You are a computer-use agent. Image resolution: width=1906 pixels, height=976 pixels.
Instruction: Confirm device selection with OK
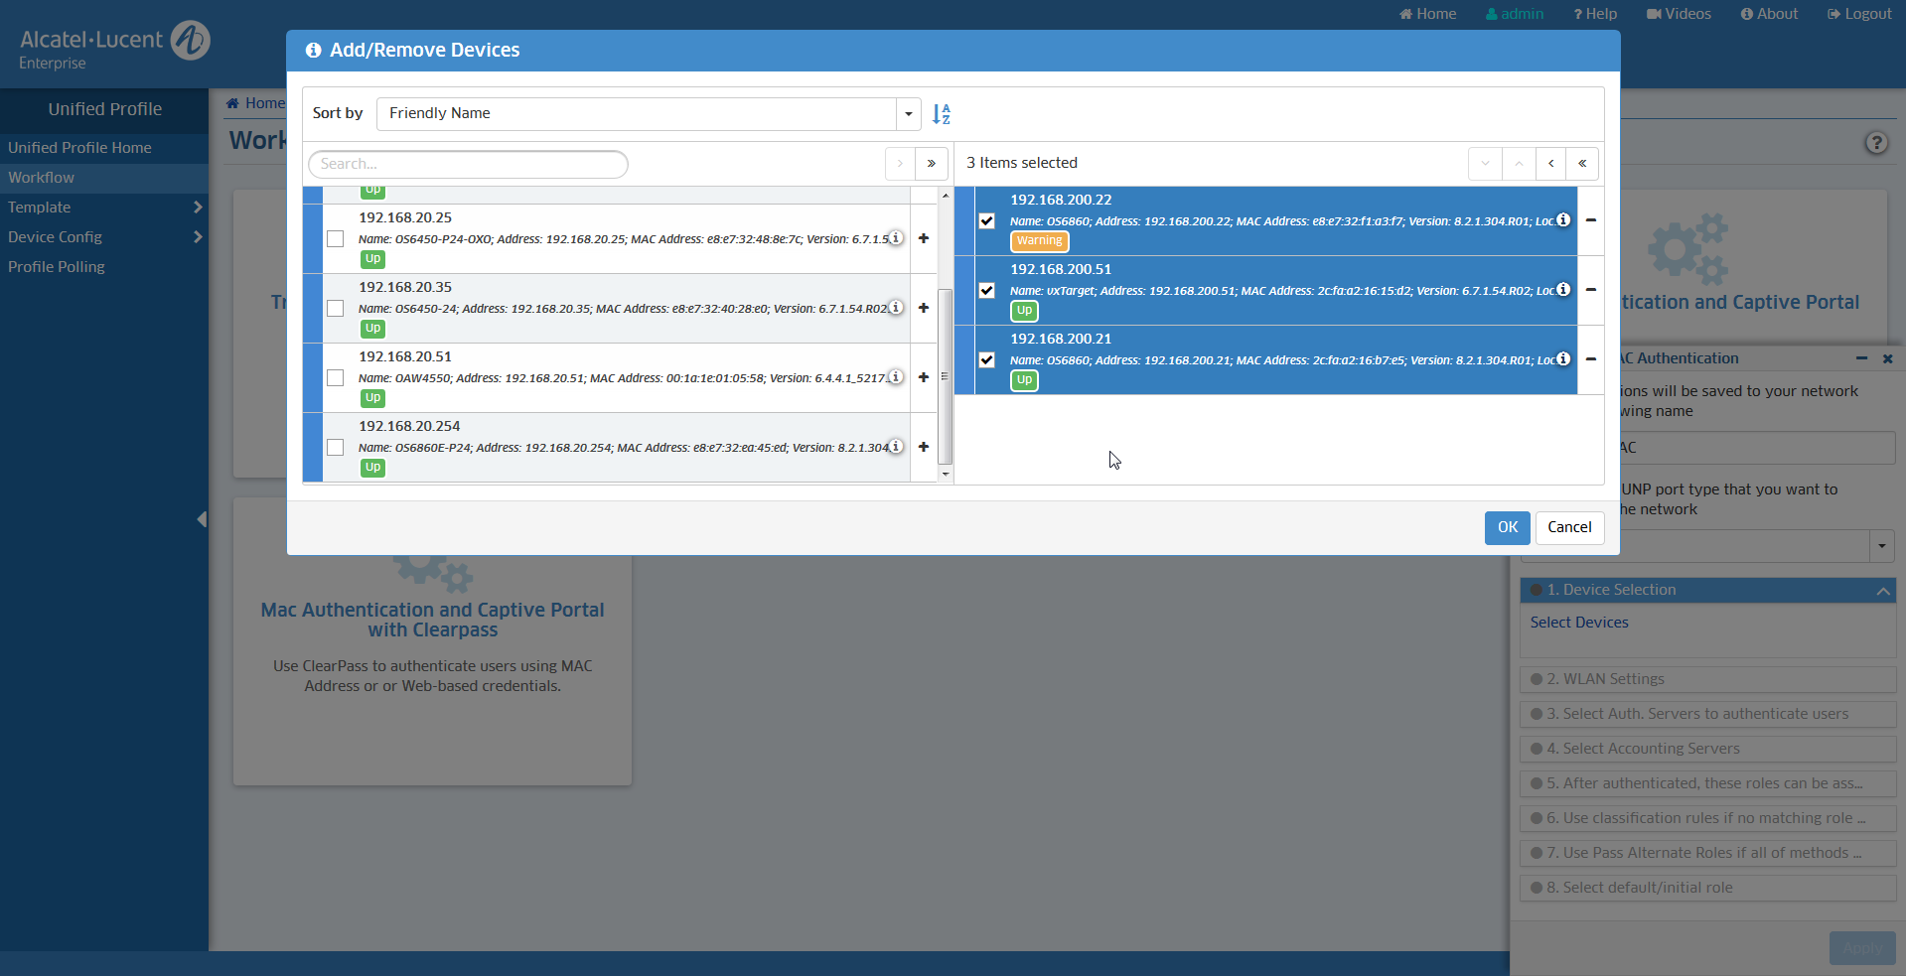(1507, 527)
